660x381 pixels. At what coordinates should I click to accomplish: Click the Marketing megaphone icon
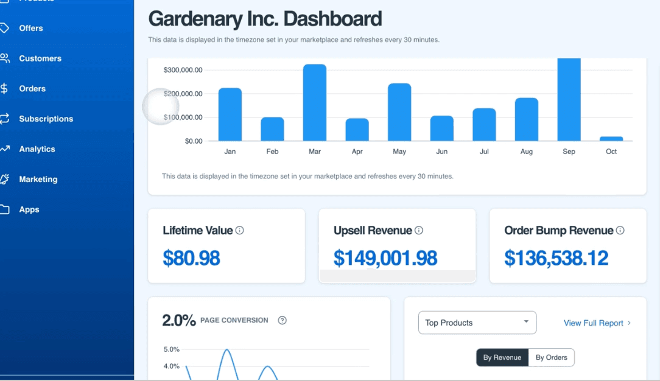point(5,179)
